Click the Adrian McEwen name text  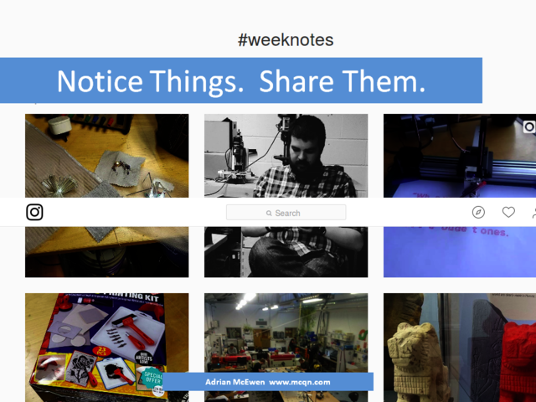point(234,382)
